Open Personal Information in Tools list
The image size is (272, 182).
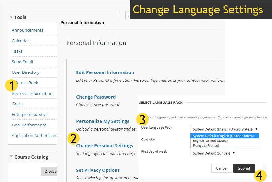pyautogui.click(x=32, y=94)
